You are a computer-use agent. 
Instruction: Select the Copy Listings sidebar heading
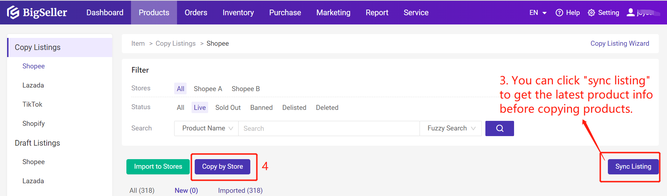coord(60,47)
